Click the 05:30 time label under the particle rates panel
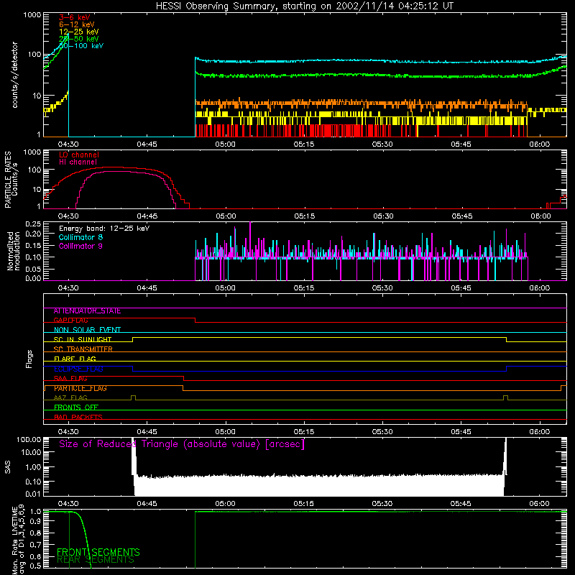Screen dimensions: 575x575 (383, 216)
